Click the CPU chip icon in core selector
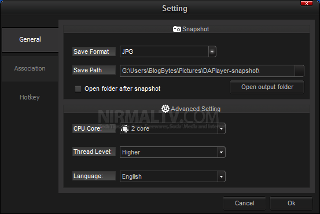 [x=124, y=129]
